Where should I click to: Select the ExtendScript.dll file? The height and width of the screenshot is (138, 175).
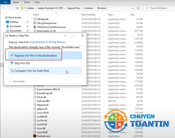tap(45, 93)
